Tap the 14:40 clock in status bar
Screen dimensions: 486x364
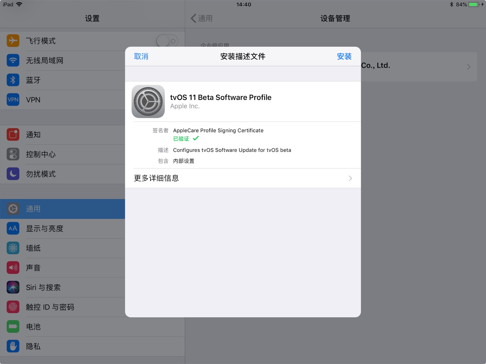coord(244,4)
